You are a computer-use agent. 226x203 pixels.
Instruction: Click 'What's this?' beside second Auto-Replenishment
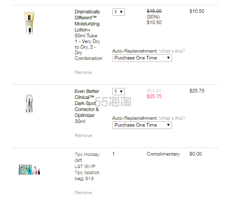(172, 118)
